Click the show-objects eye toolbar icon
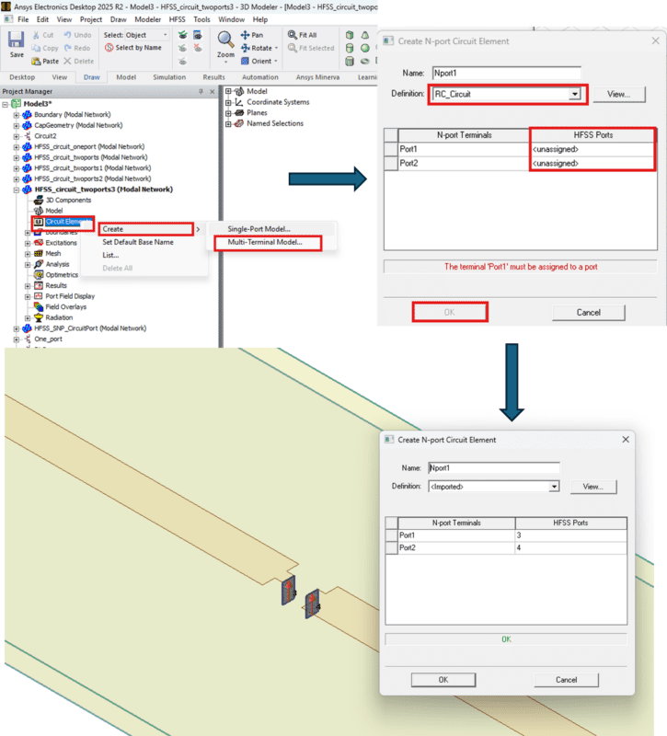Image resolution: width=667 pixels, height=736 pixels. (198, 35)
